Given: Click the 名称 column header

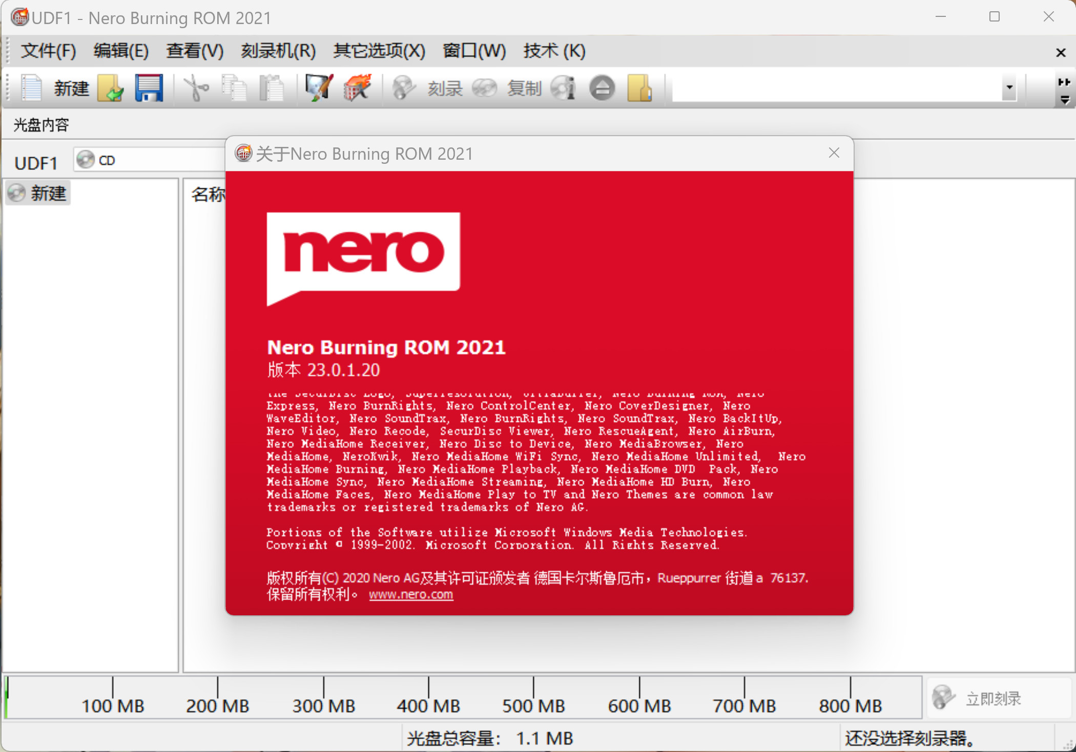Looking at the screenshot, I should 208,194.
